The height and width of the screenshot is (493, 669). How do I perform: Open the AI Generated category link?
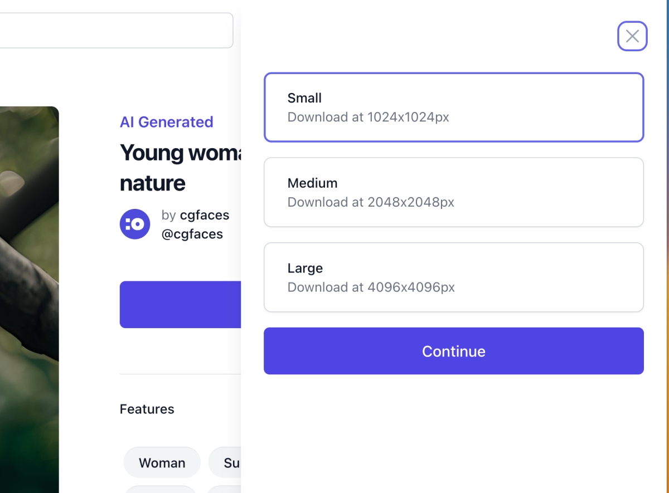point(166,122)
